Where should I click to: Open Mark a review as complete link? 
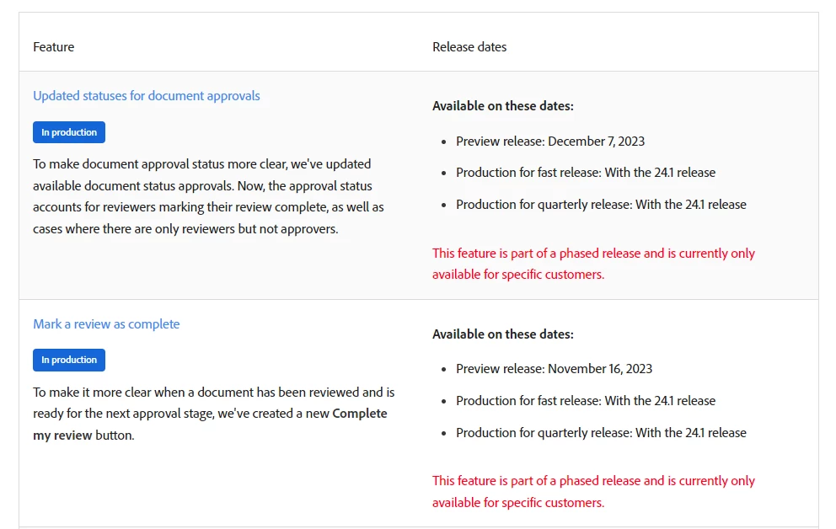coord(107,324)
